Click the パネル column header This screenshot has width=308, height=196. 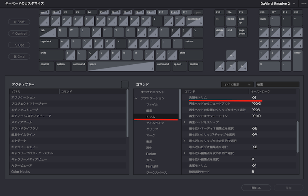click(34, 92)
